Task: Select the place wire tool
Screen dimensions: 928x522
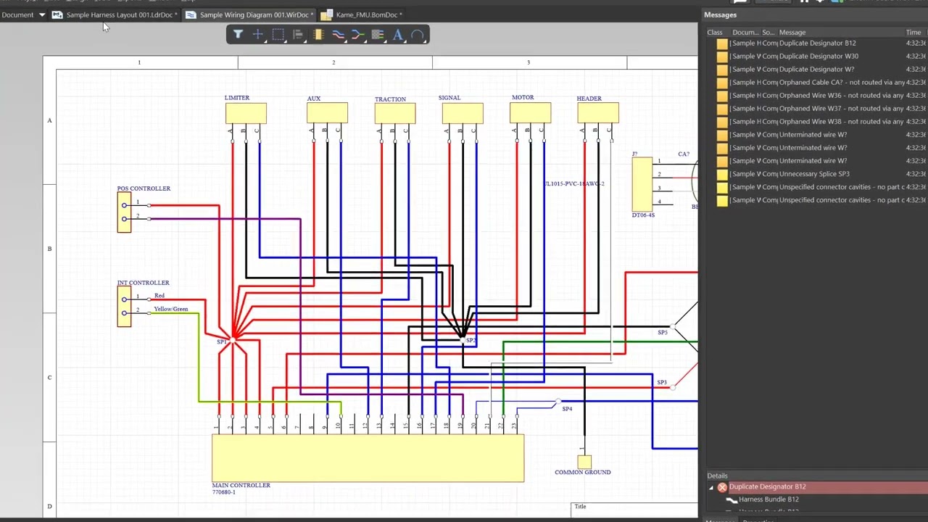Action: [x=338, y=35]
